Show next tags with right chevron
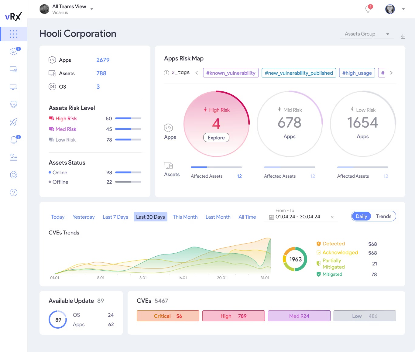The image size is (415, 352). (x=391, y=73)
